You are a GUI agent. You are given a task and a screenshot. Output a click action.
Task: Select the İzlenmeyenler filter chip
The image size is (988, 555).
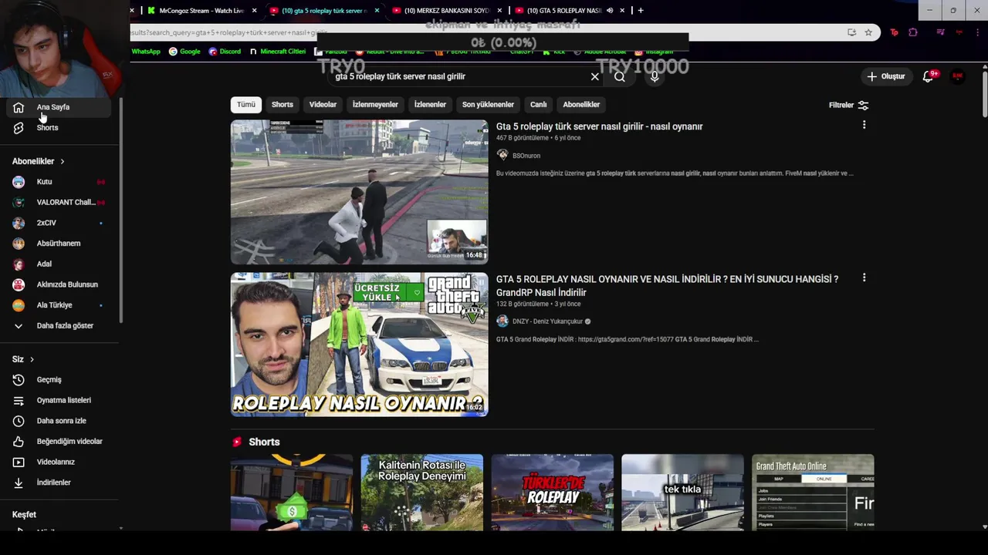tap(375, 105)
